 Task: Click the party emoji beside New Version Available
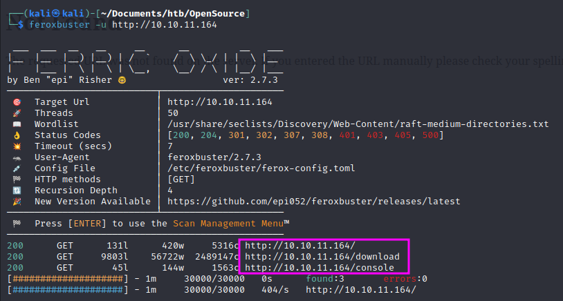pyautogui.click(x=17, y=202)
